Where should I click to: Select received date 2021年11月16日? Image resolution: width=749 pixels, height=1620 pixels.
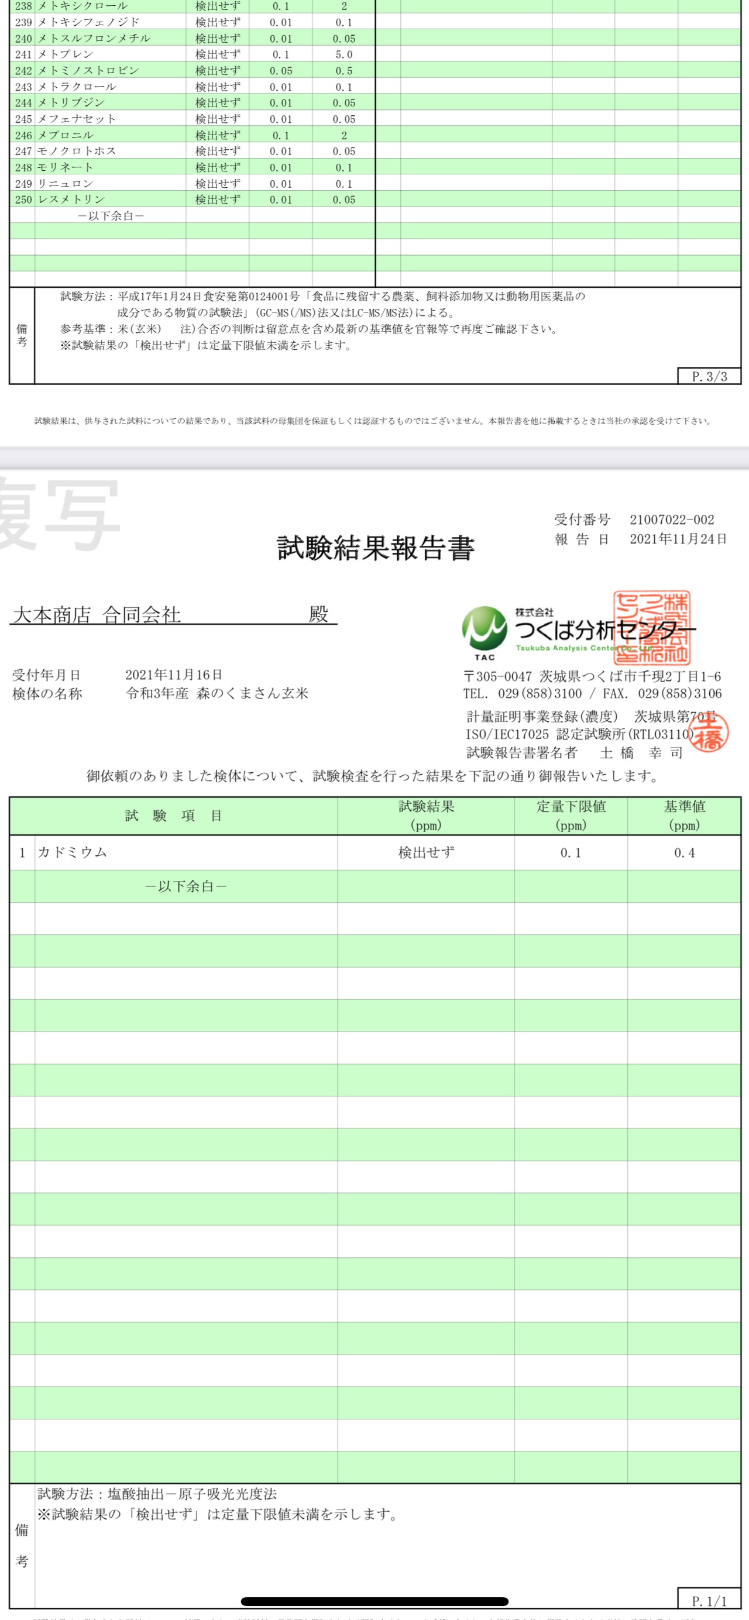[174, 675]
